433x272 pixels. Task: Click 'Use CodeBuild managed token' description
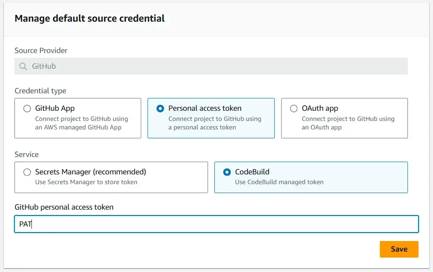click(x=279, y=182)
